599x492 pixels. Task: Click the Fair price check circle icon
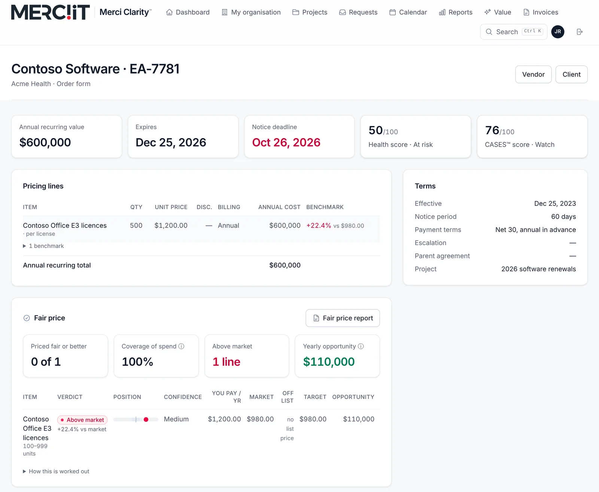pos(27,318)
